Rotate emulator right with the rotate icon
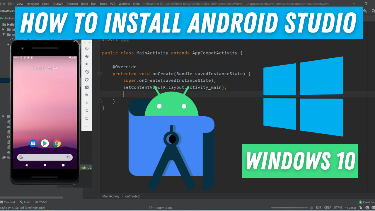375x211 pixels. [87, 79]
